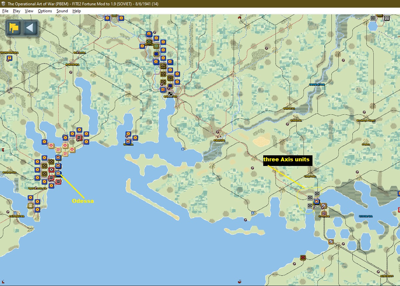The height and width of the screenshot is (286, 400).
Task: Select the southernmost grey Axis infantry counter near Perekop
Action: tap(310, 206)
